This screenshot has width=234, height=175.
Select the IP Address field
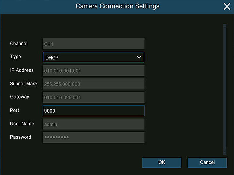pos(93,71)
